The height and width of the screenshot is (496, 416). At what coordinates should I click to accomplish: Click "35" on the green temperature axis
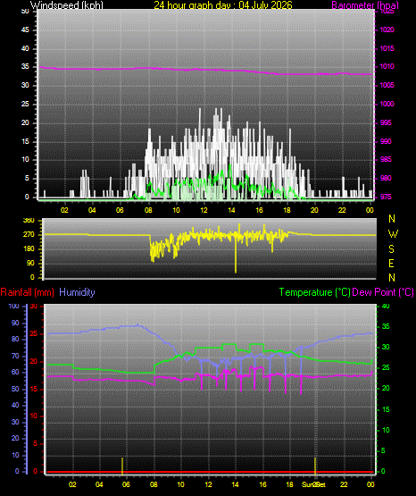[386, 327]
